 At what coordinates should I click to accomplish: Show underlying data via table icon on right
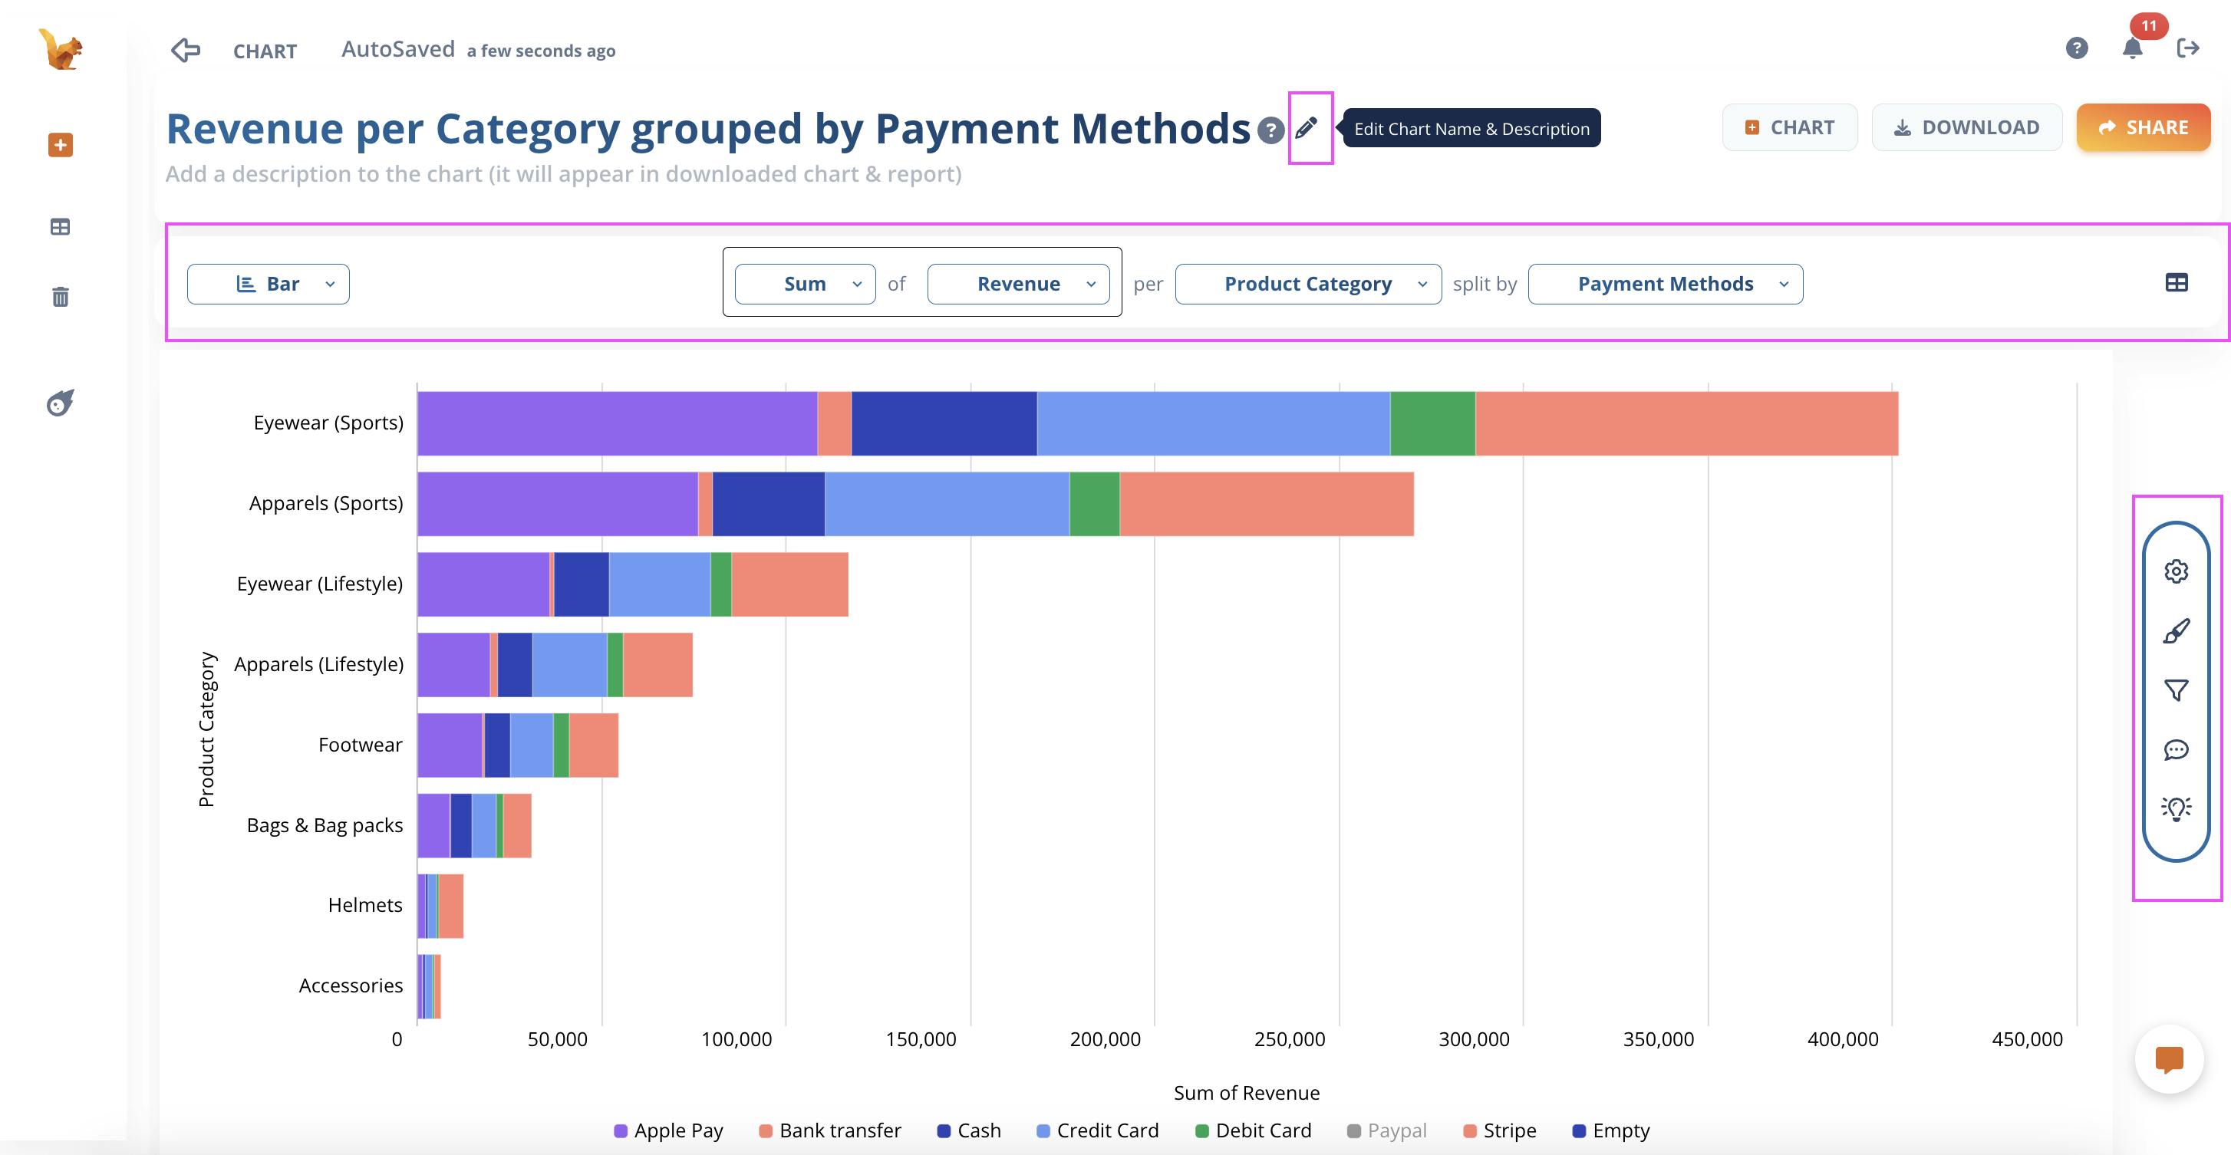[2177, 282]
